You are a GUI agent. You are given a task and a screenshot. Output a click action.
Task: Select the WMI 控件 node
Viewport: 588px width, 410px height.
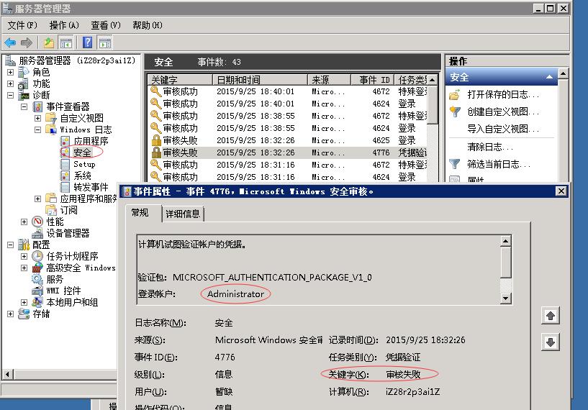64,291
